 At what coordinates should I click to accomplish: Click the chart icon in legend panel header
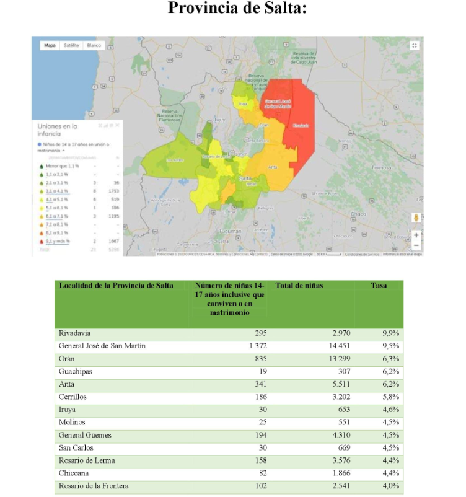pos(105,126)
